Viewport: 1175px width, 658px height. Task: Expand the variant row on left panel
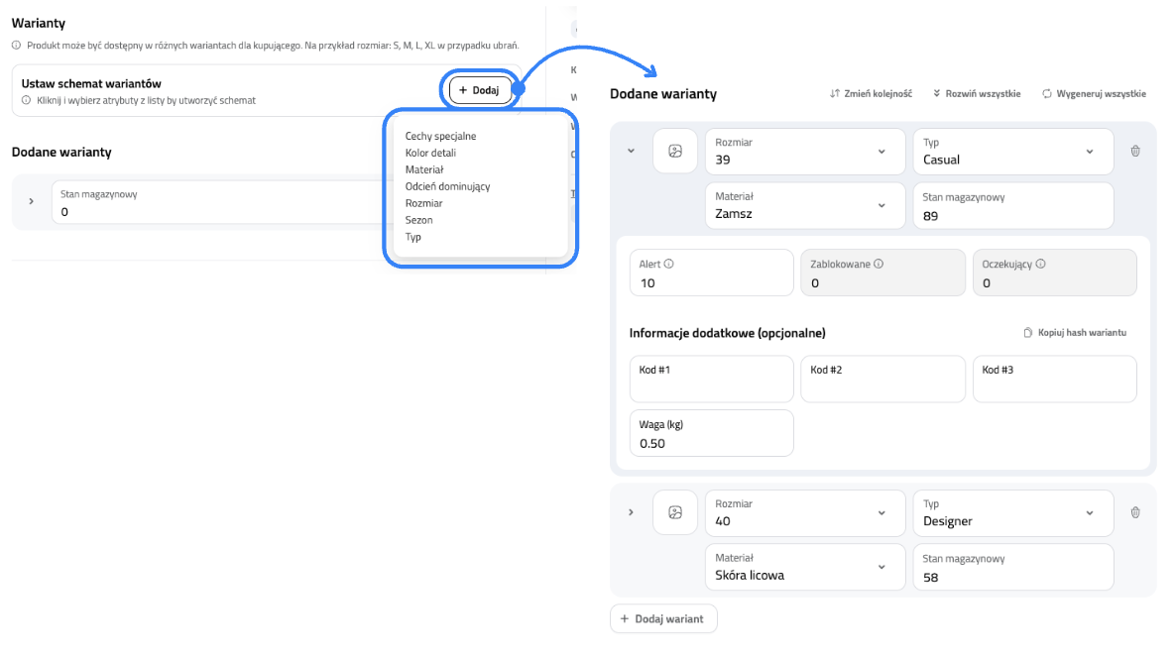31,202
